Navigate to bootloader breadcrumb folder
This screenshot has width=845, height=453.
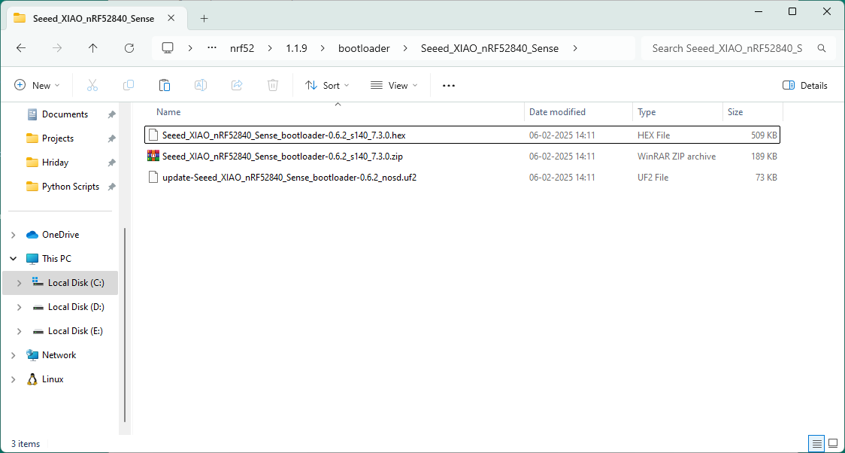click(364, 48)
